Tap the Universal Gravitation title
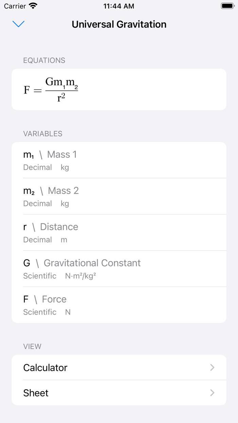This screenshot has width=238, height=423. (x=119, y=24)
